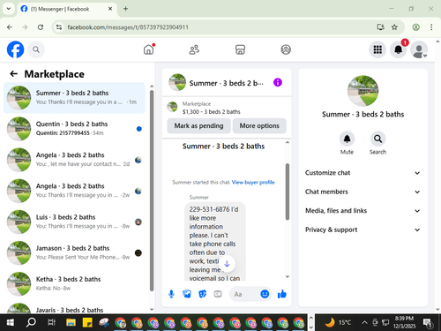441x331 pixels.
Task: Jump to the latest message with the down arrow
Action: pyautogui.click(x=227, y=264)
